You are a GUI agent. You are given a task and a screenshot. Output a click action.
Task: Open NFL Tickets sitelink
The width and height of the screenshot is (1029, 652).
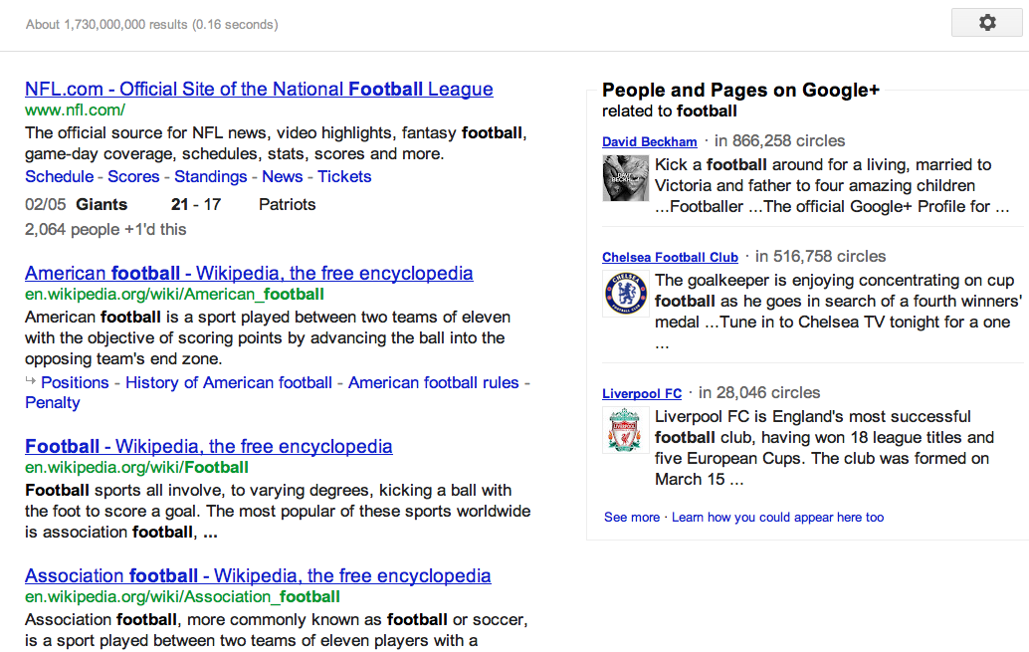pyautogui.click(x=344, y=176)
